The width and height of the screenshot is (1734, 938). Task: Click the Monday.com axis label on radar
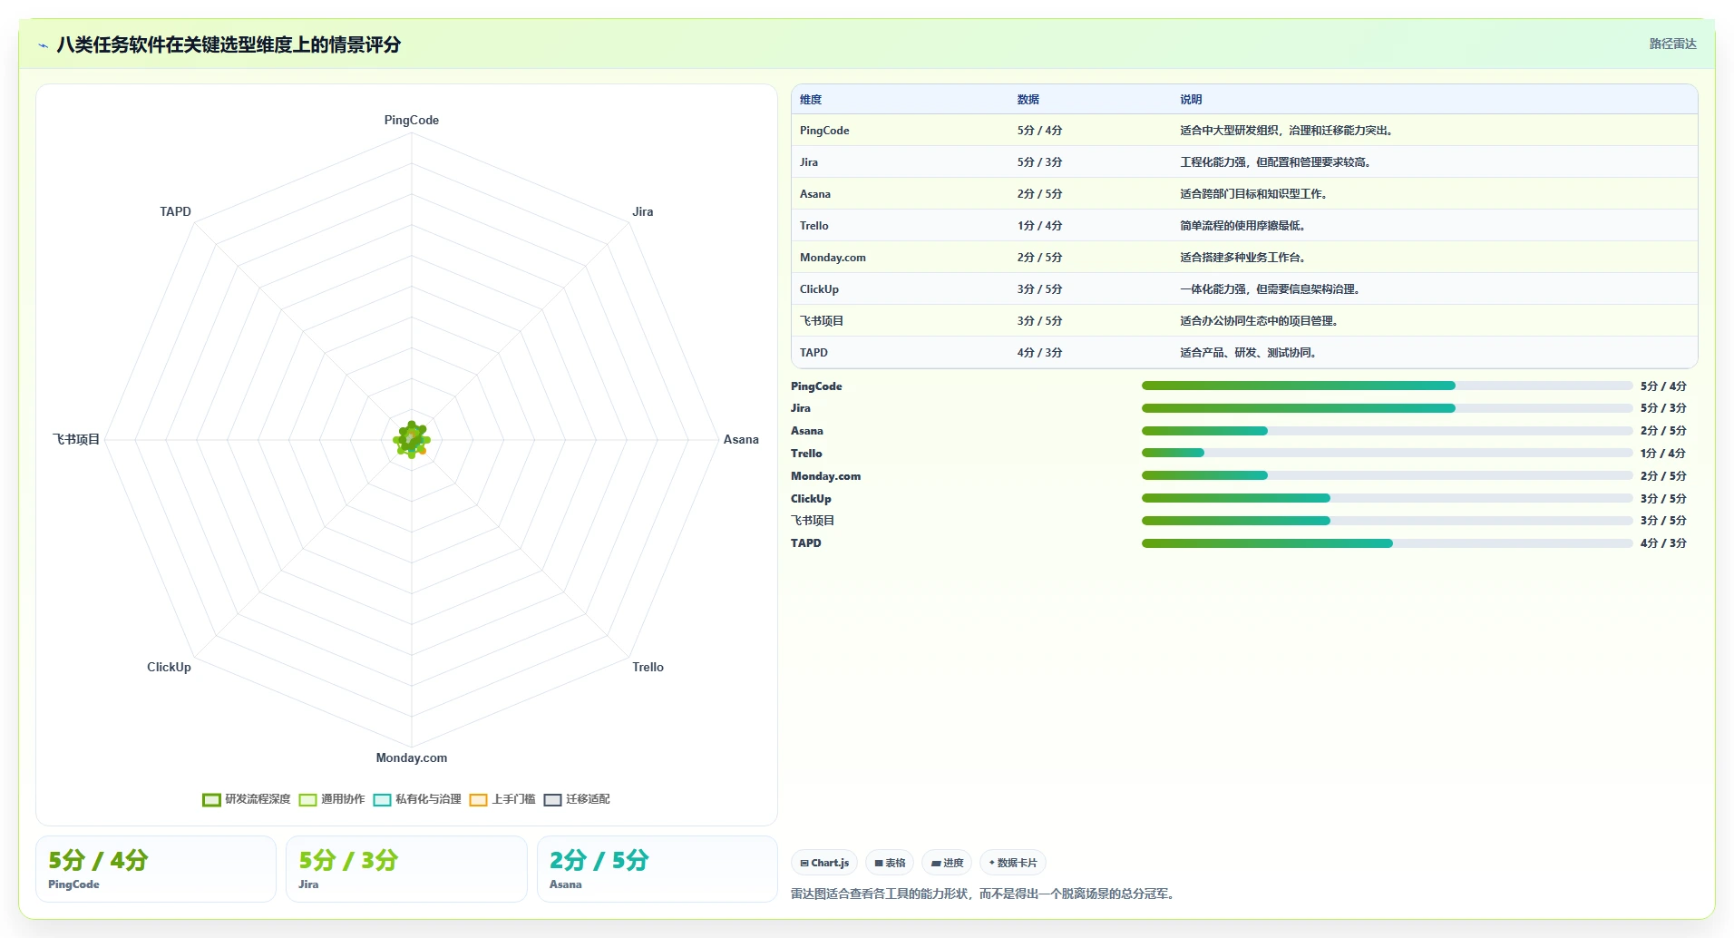412,758
